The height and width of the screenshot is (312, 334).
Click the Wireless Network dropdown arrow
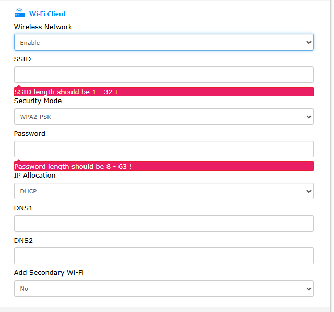[x=308, y=42]
